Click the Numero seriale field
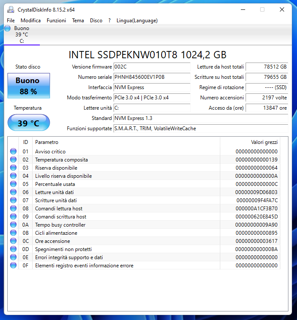The height and width of the screenshot is (320, 297). (x=152, y=77)
